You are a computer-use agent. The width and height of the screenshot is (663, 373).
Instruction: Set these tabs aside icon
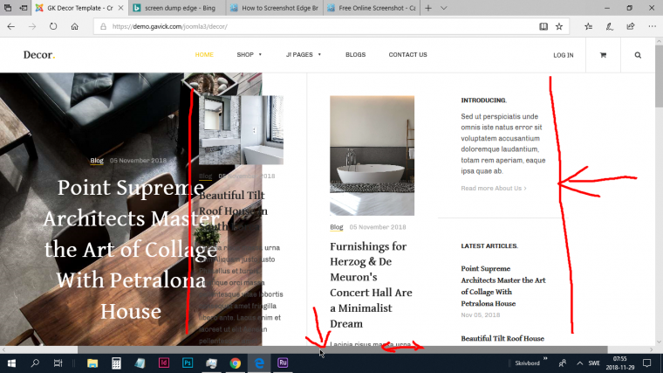tap(24, 8)
